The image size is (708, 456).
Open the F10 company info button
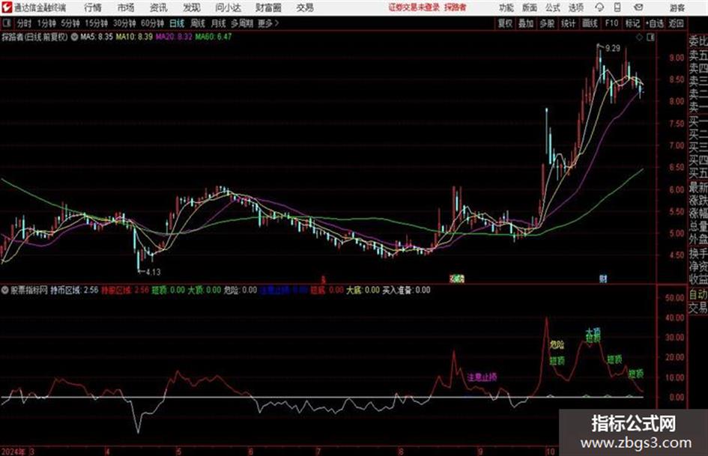tap(611, 23)
